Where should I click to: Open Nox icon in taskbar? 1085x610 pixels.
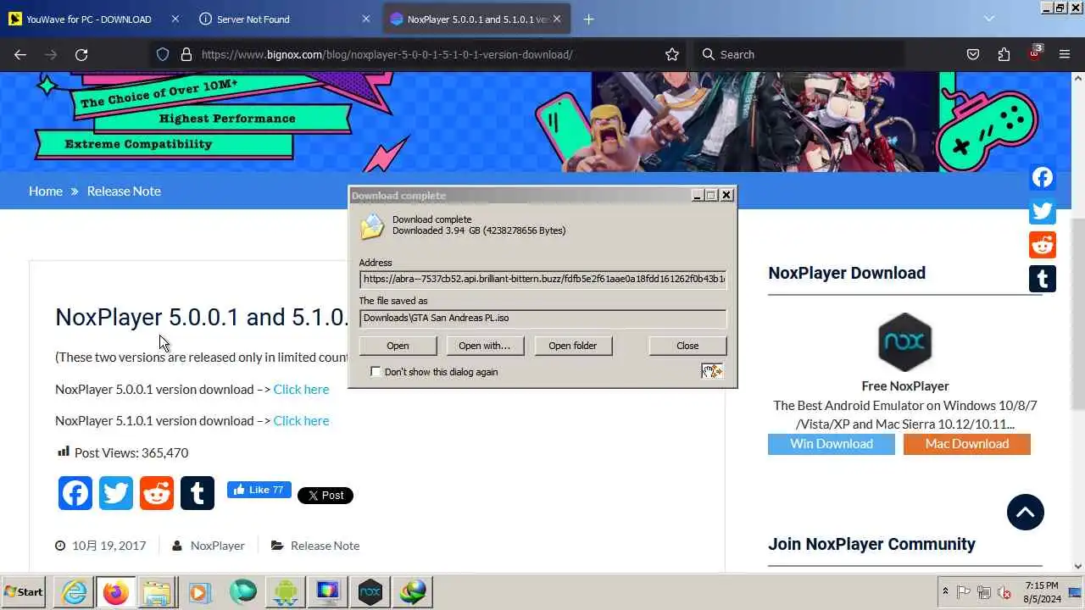(x=370, y=592)
